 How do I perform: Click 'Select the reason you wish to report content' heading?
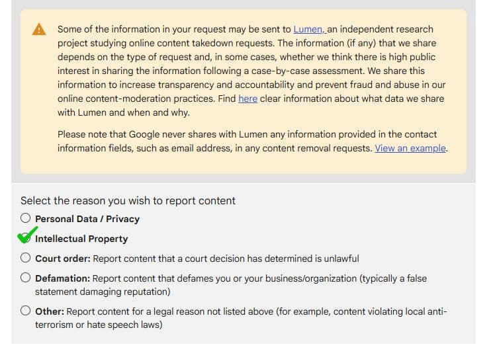tap(128, 201)
